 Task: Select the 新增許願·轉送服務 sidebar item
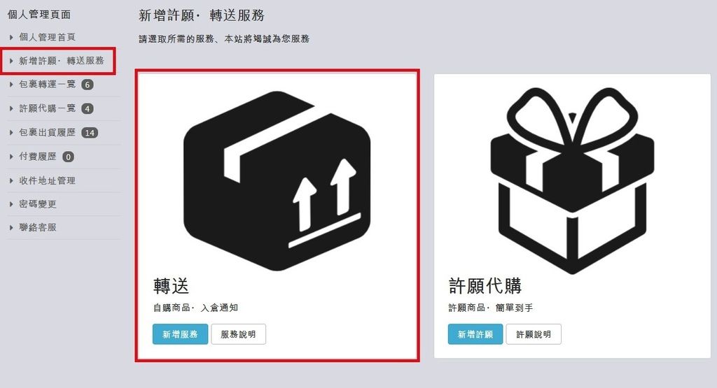click(62, 61)
